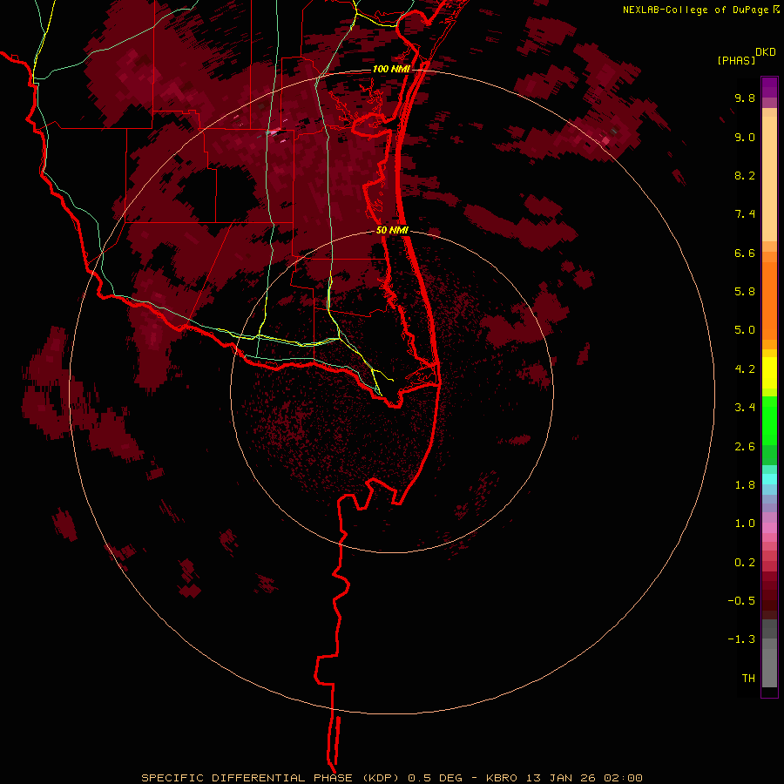Click the 4.2 value on color scale
784x784 pixels.
tap(745, 369)
